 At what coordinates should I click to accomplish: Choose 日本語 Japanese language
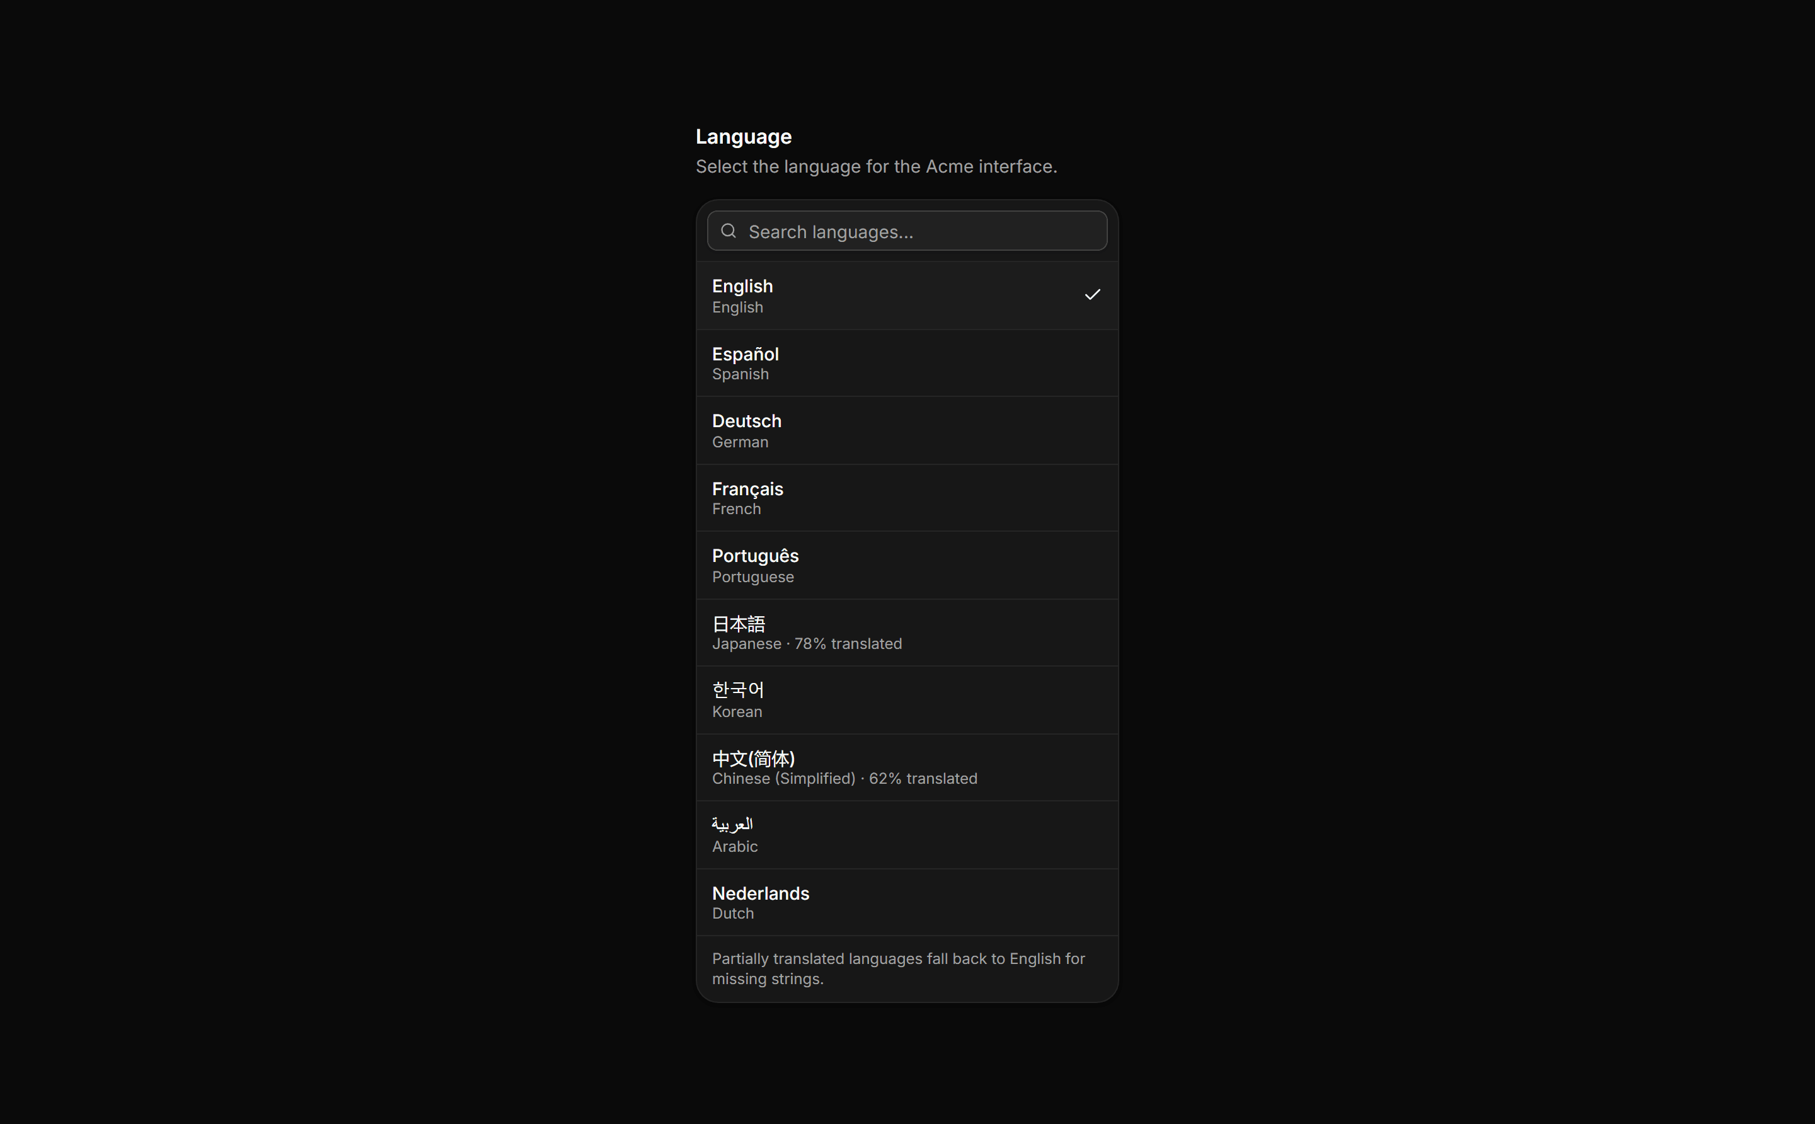pyautogui.click(x=907, y=633)
